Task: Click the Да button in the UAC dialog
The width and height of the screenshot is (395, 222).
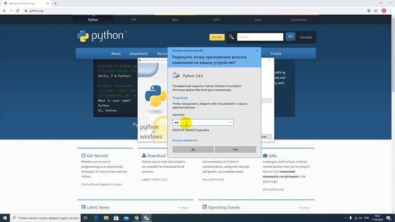Action: point(193,149)
